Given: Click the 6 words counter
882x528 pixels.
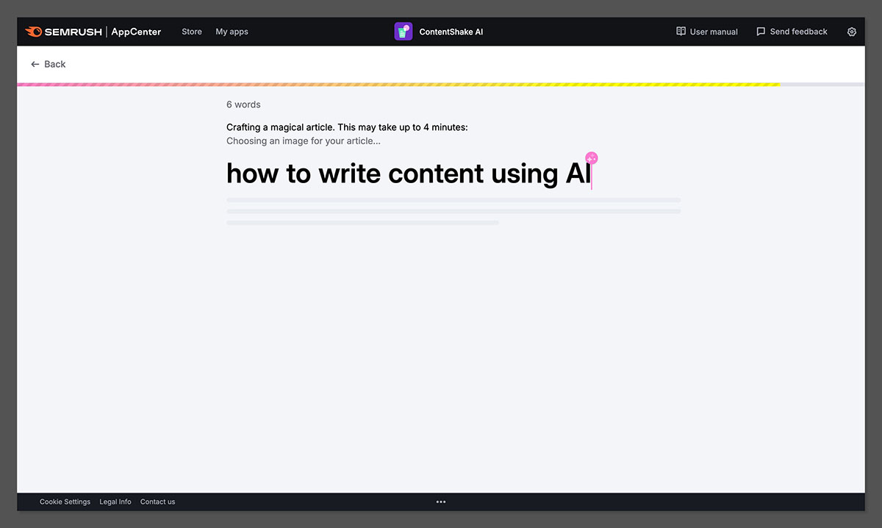Looking at the screenshot, I should (243, 104).
